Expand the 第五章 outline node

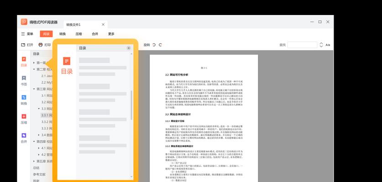click(x=34, y=161)
